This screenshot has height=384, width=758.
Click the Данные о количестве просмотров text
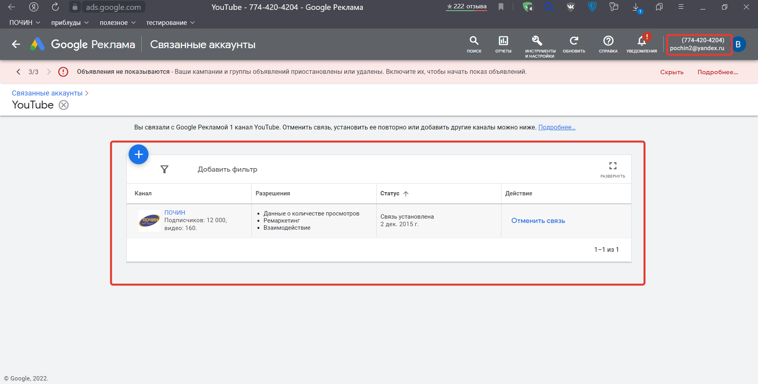(311, 214)
